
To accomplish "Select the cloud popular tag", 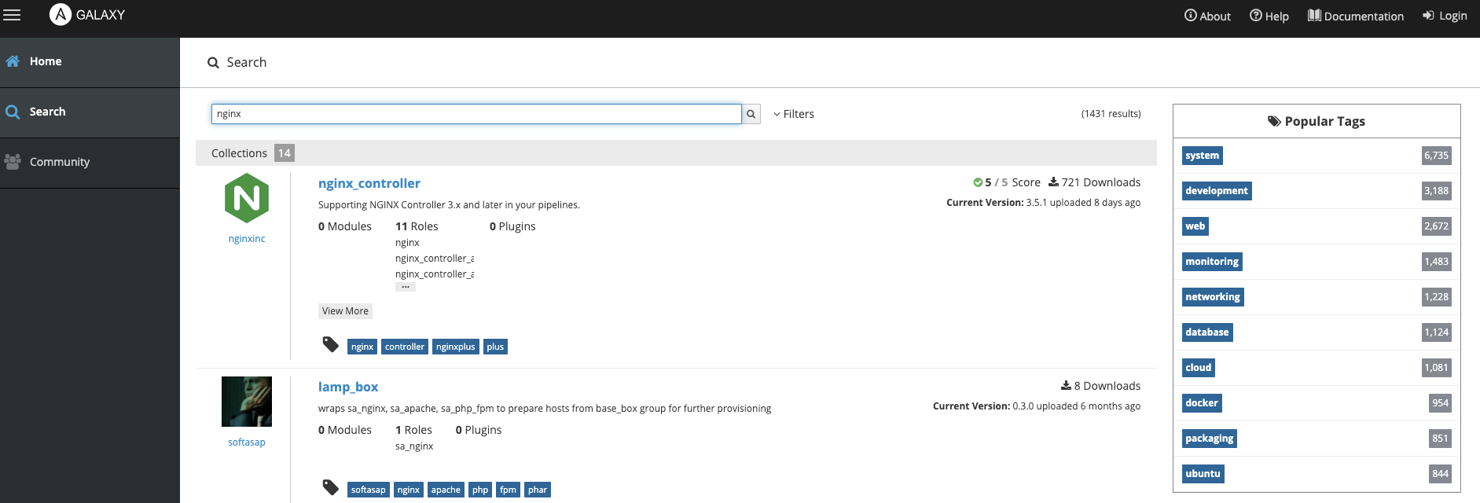I will tap(1199, 368).
